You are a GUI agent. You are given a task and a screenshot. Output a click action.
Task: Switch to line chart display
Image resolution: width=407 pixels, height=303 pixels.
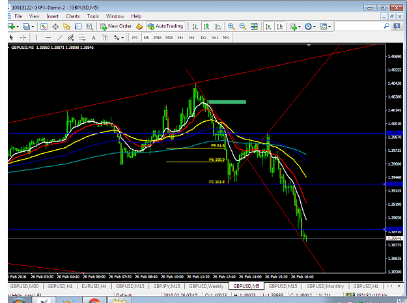pyautogui.click(x=218, y=27)
